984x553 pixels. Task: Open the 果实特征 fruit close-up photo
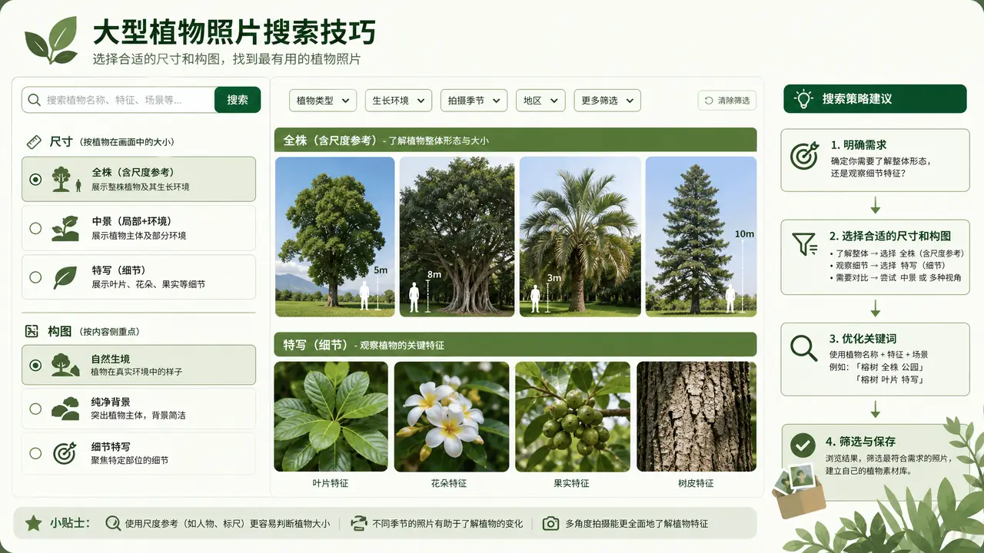tap(573, 416)
